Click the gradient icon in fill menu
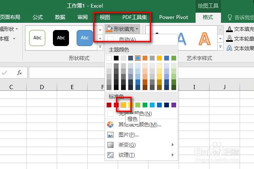The width and height of the screenshot is (254, 169). [x=110, y=145]
